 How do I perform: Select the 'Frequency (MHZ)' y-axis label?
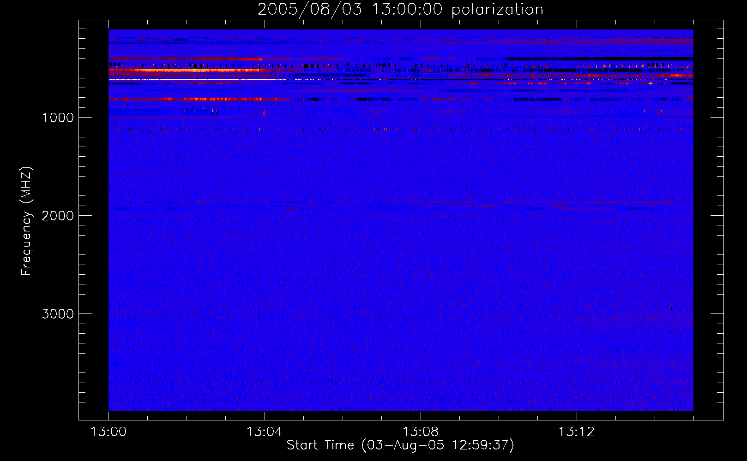[26, 221]
